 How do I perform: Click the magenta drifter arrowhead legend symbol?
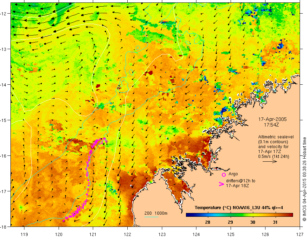222,184
